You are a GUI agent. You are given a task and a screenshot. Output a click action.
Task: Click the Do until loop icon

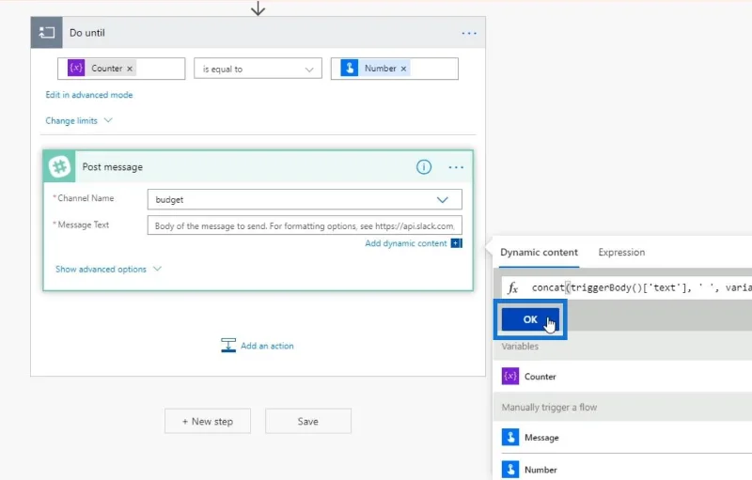(46, 33)
